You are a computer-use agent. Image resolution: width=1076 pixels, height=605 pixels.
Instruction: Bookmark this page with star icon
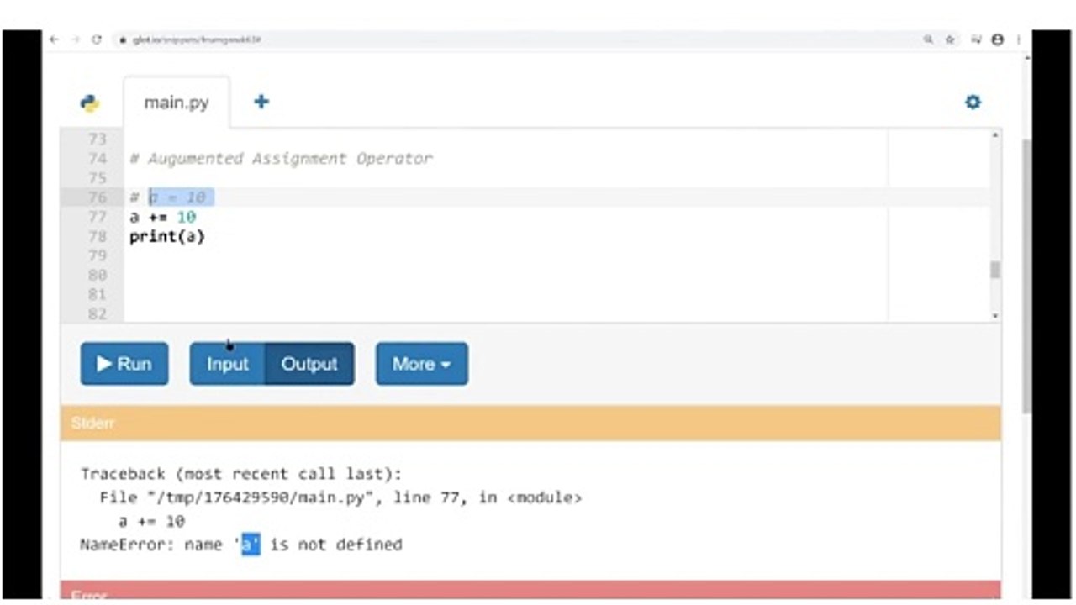pos(950,39)
